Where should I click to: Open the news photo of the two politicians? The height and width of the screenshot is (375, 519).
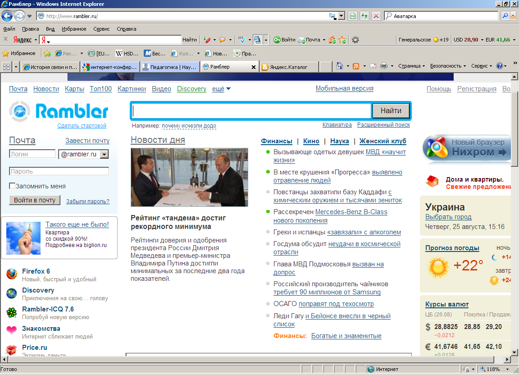[x=189, y=177]
